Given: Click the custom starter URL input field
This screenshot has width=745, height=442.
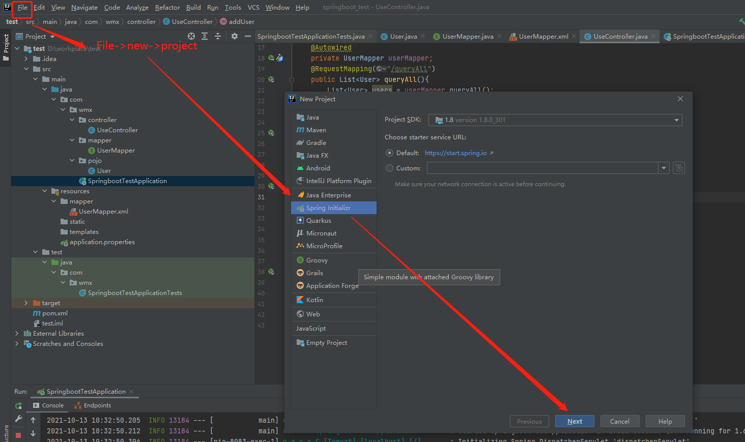Looking at the screenshot, I should pyautogui.click(x=542, y=168).
